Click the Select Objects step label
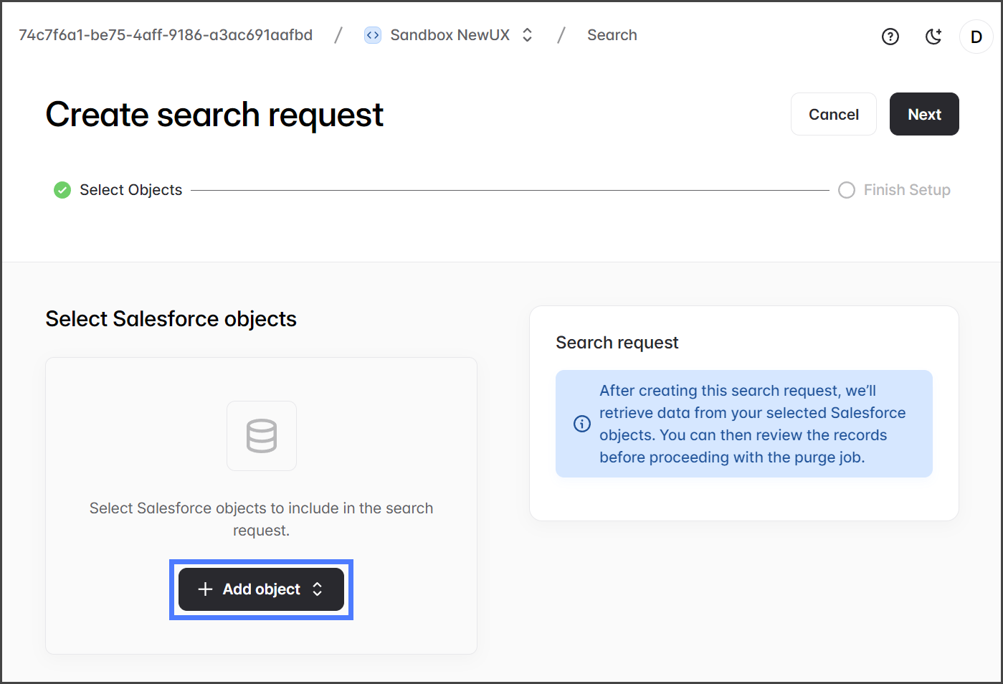The image size is (1003, 684). pos(130,190)
